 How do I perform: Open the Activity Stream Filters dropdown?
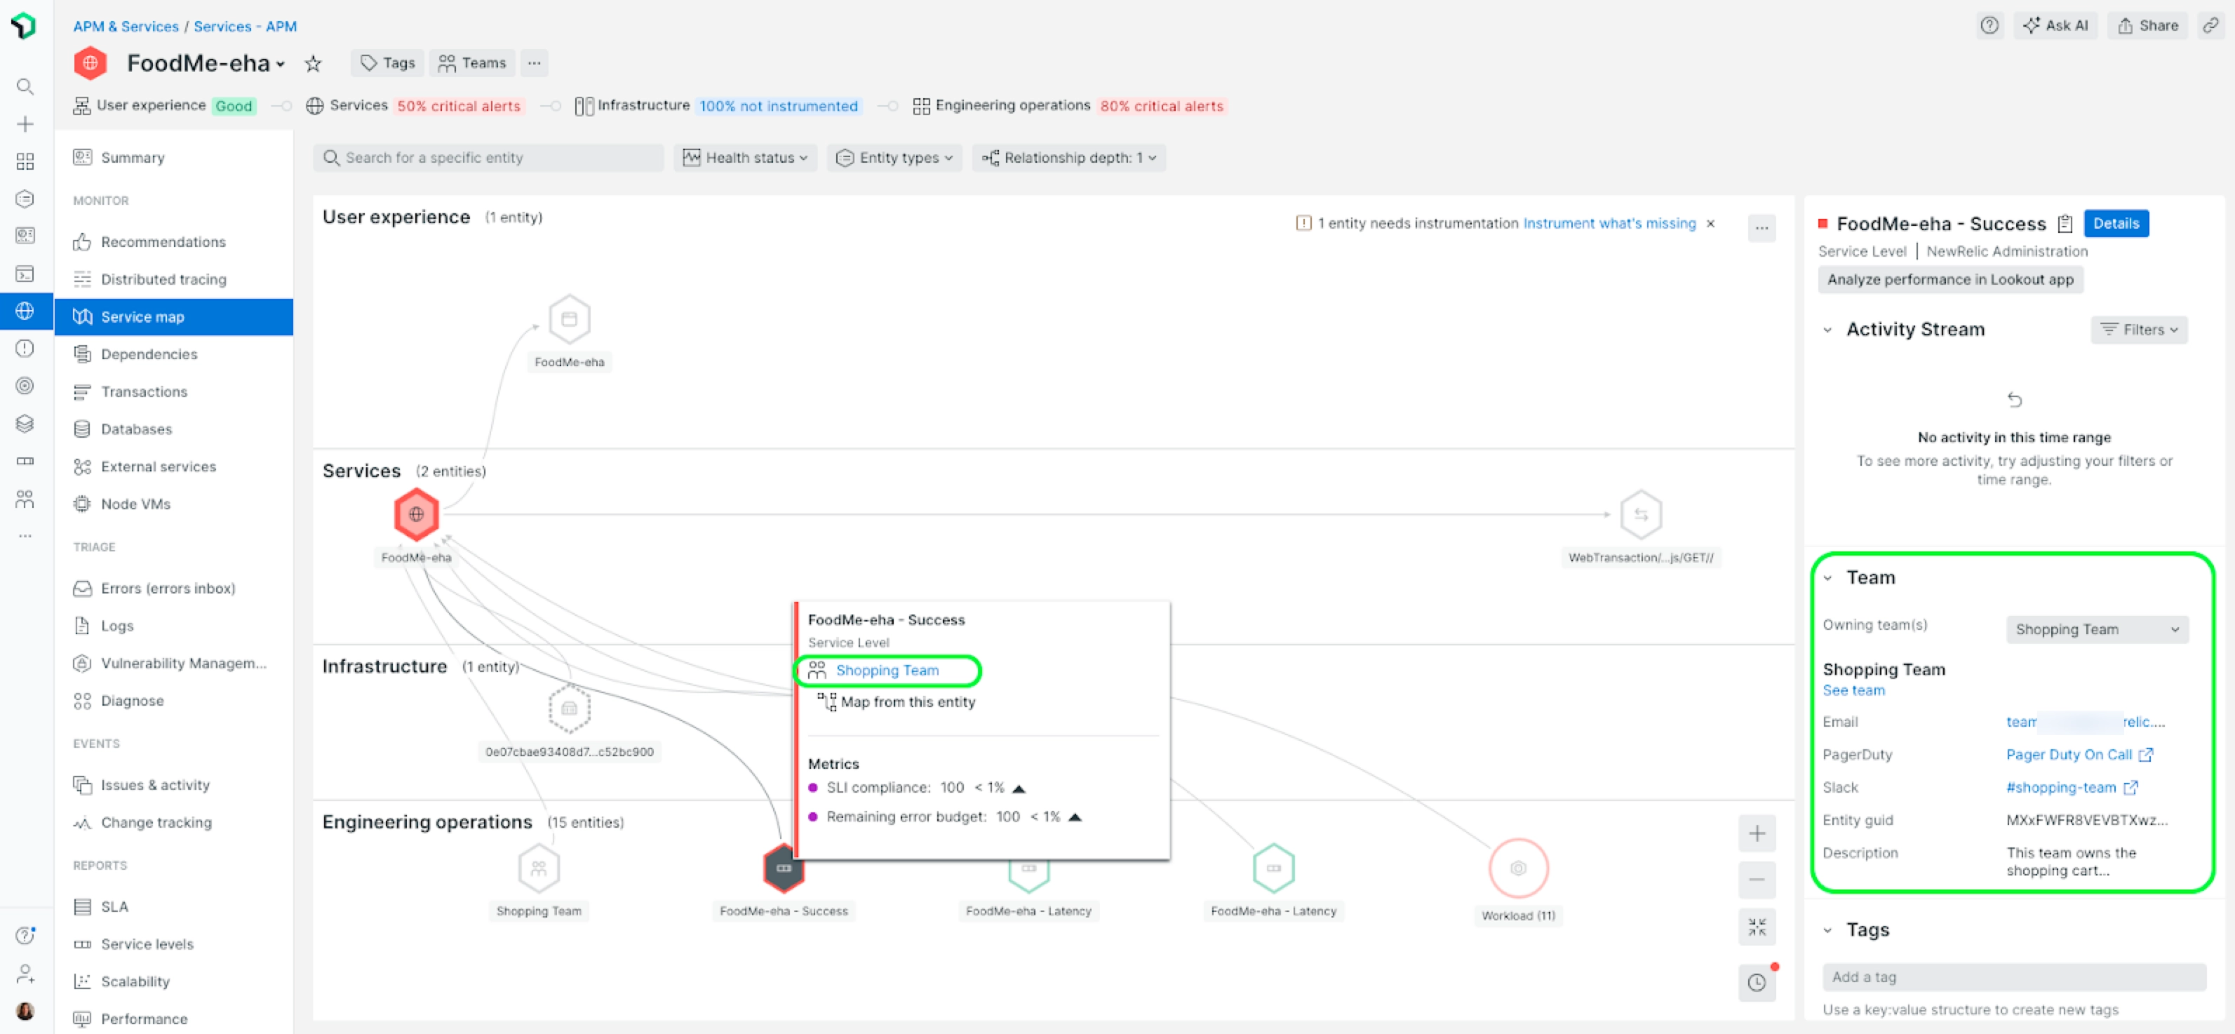pos(2140,330)
